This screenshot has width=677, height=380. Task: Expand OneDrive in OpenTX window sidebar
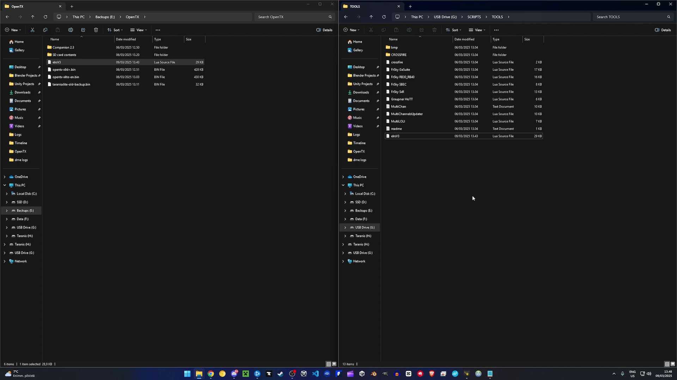5,177
